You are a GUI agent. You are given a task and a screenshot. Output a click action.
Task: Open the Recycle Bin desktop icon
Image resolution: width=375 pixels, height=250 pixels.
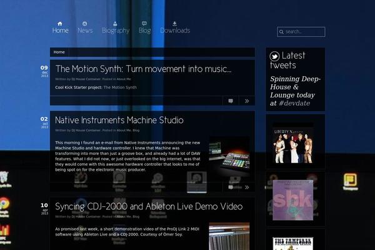click(5, 179)
